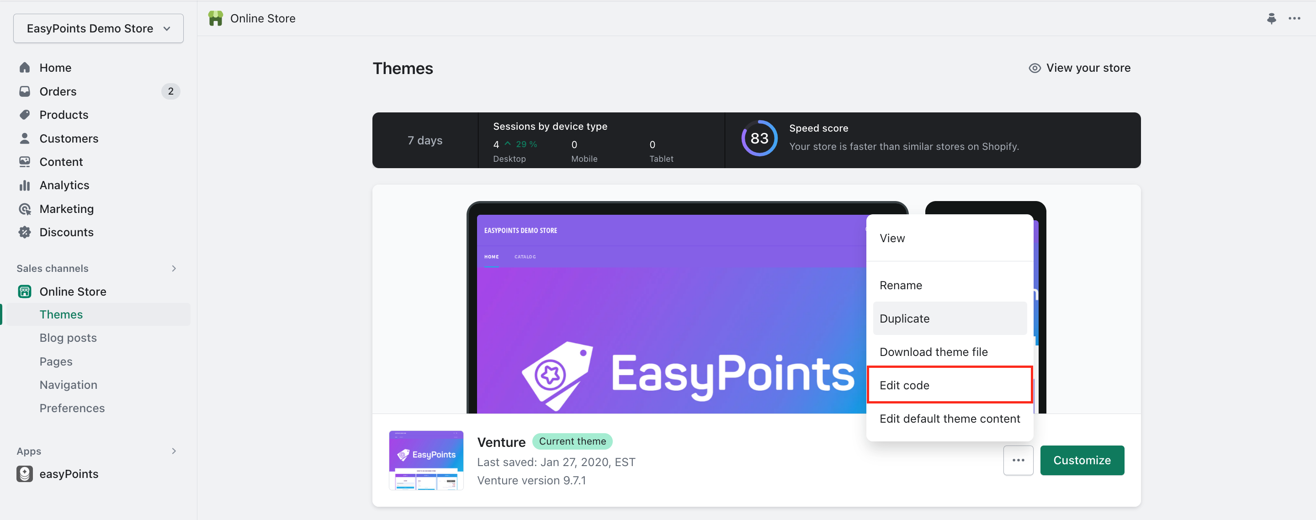
Task: Open Orders via its inbox icon
Action: click(x=25, y=91)
